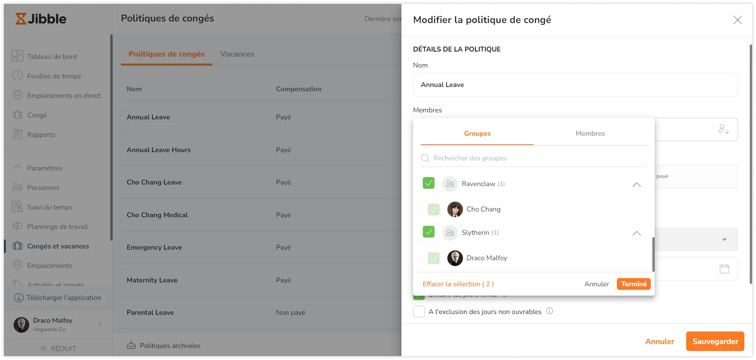Screen dimensions: 756x360
Task: Open the Plannings de travail settings
Action: tap(57, 226)
